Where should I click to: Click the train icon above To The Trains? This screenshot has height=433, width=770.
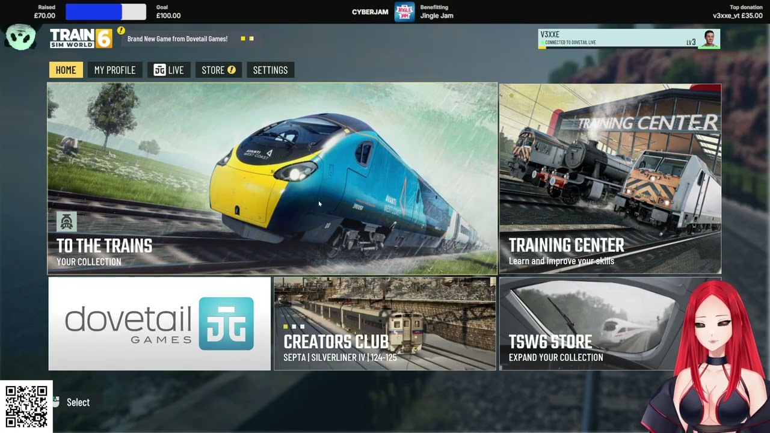click(67, 222)
